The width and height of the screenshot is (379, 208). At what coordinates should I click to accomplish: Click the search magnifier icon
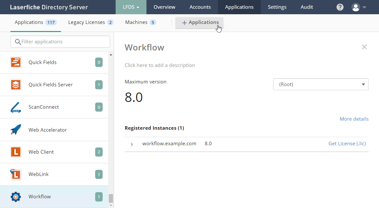(x=18, y=42)
